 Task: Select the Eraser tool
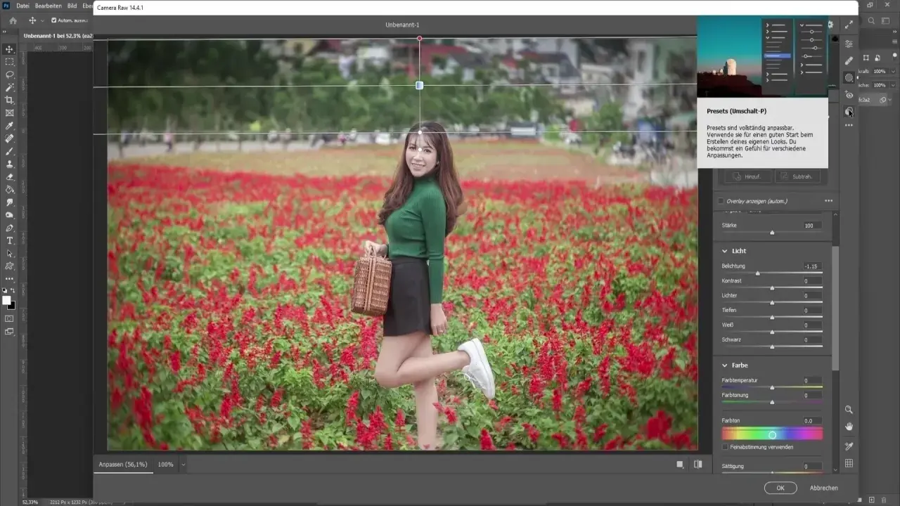click(x=10, y=176)
